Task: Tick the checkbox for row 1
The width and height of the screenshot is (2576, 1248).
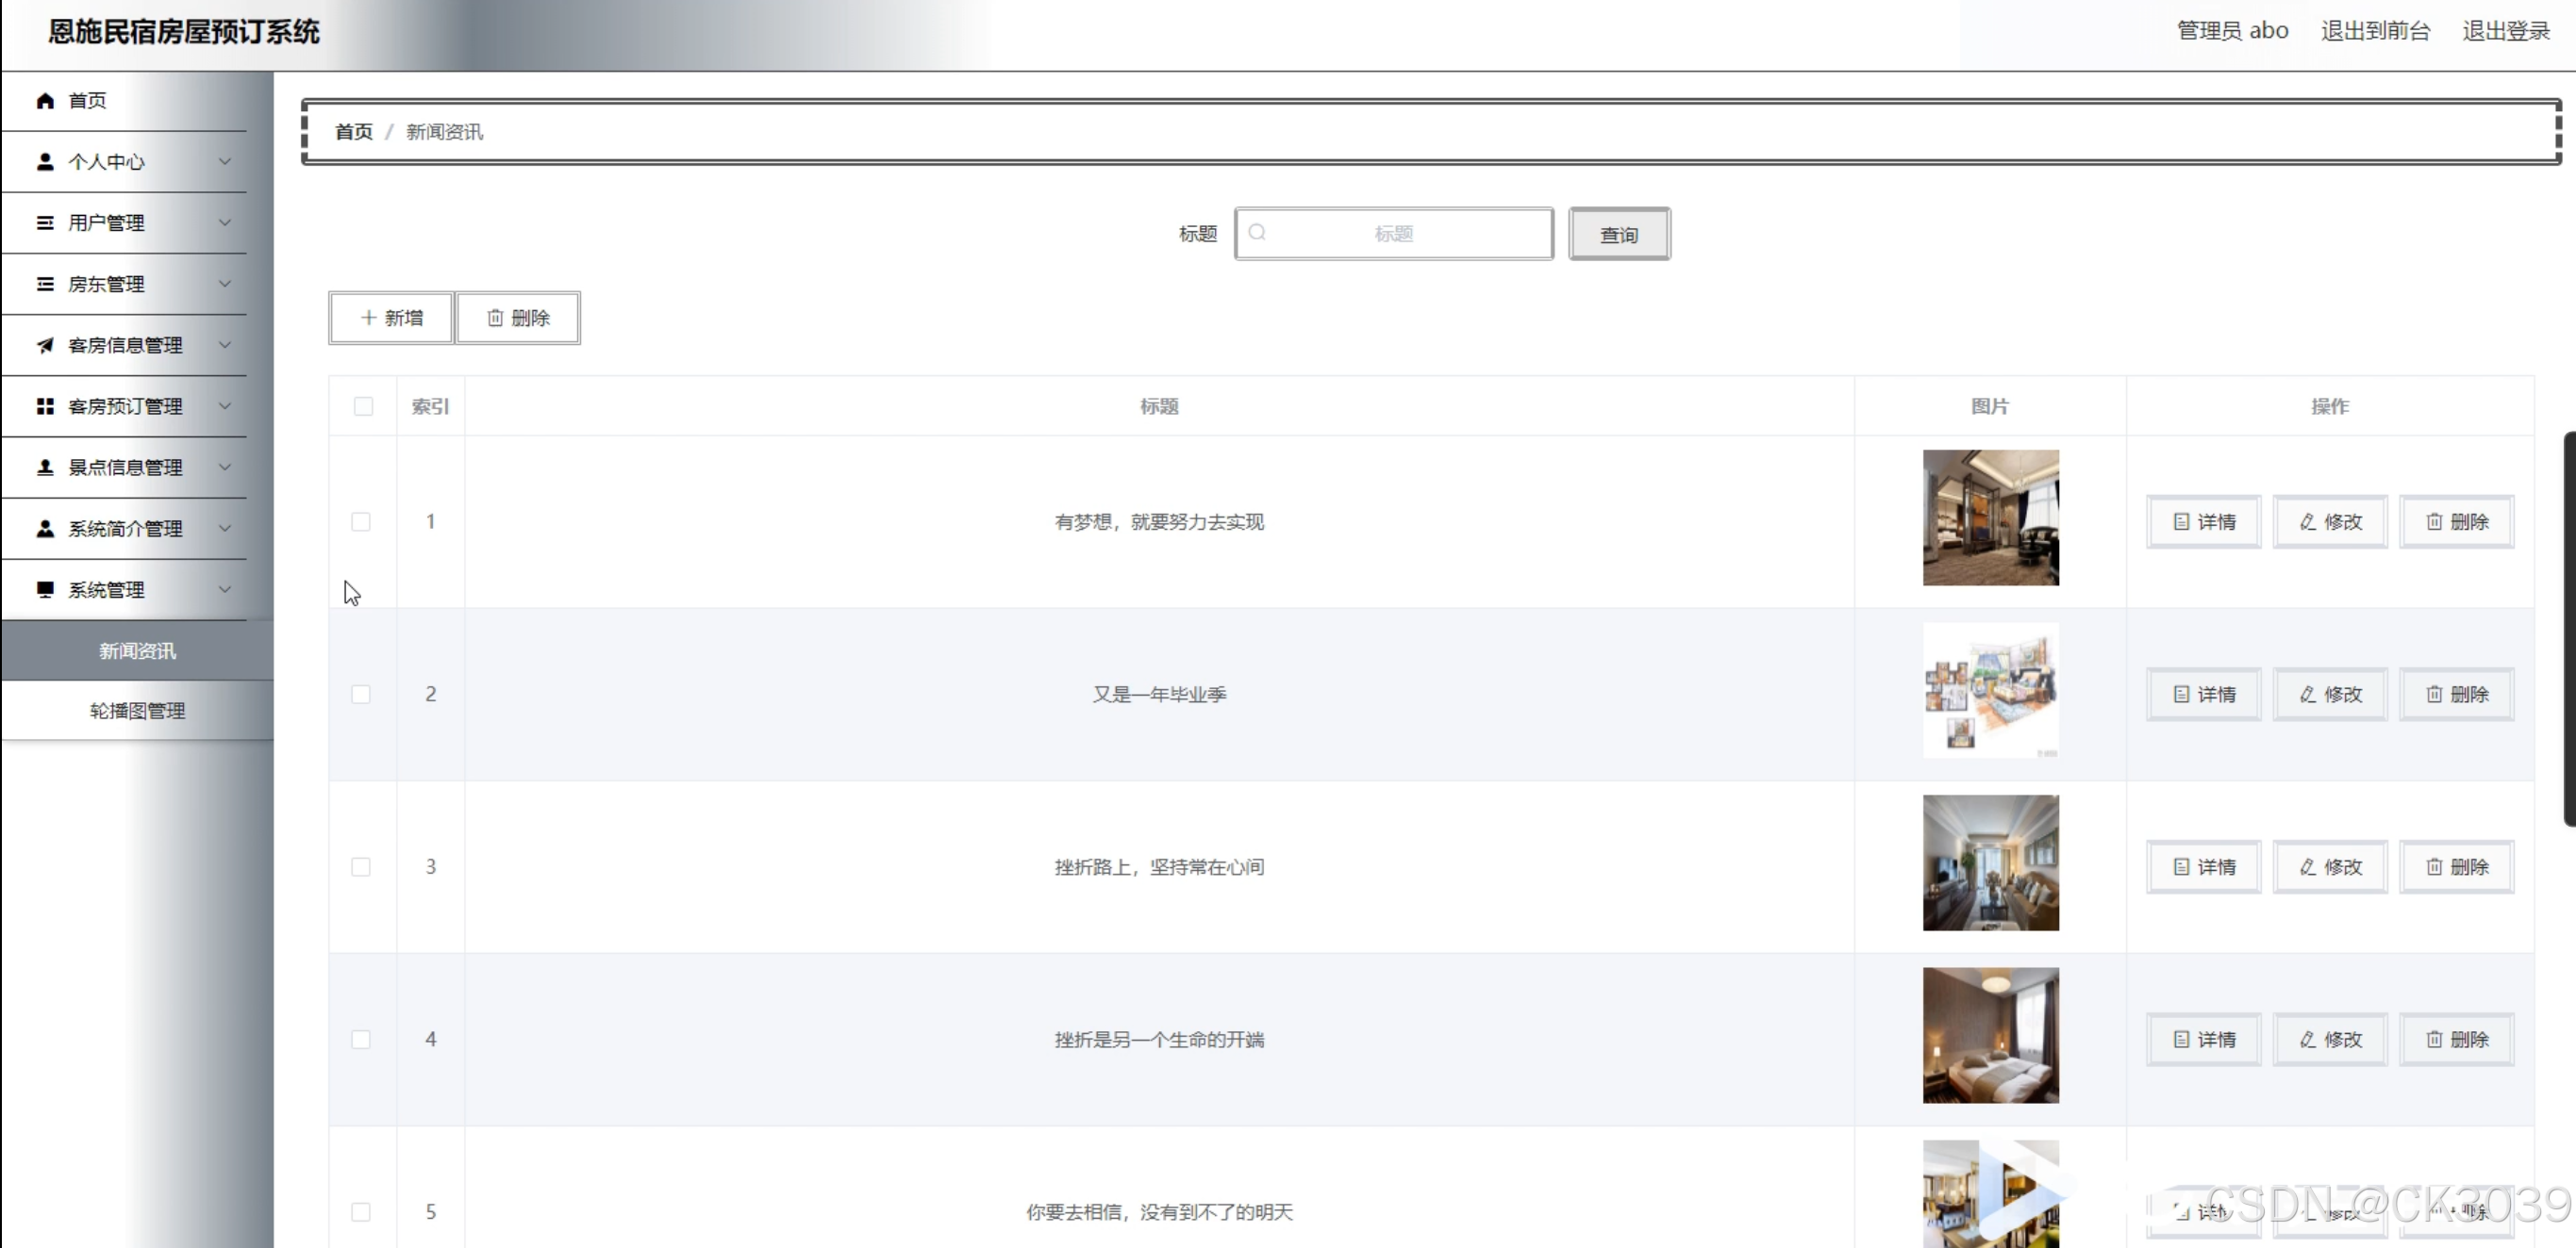Action: tap(361, 521)
